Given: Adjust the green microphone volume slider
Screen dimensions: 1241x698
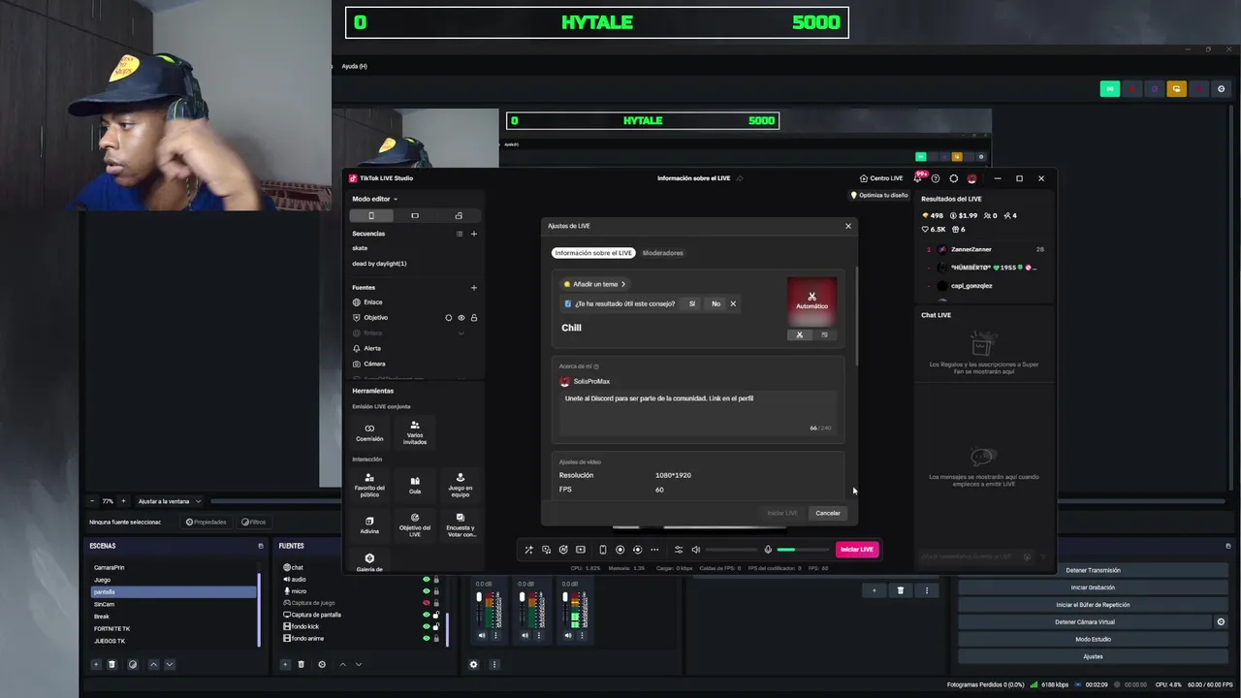Looking at the screenshot, I should click(x=801, y=550).
